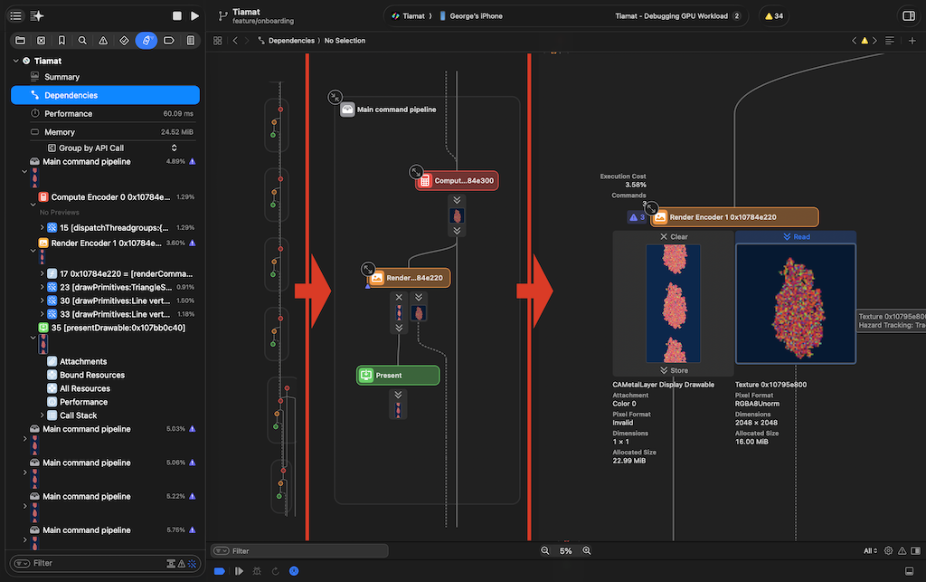Collapse the Main command pipeline group in the graph
Image resolution: width=926 pixels, height=582 pixels.
pos(335,97)
